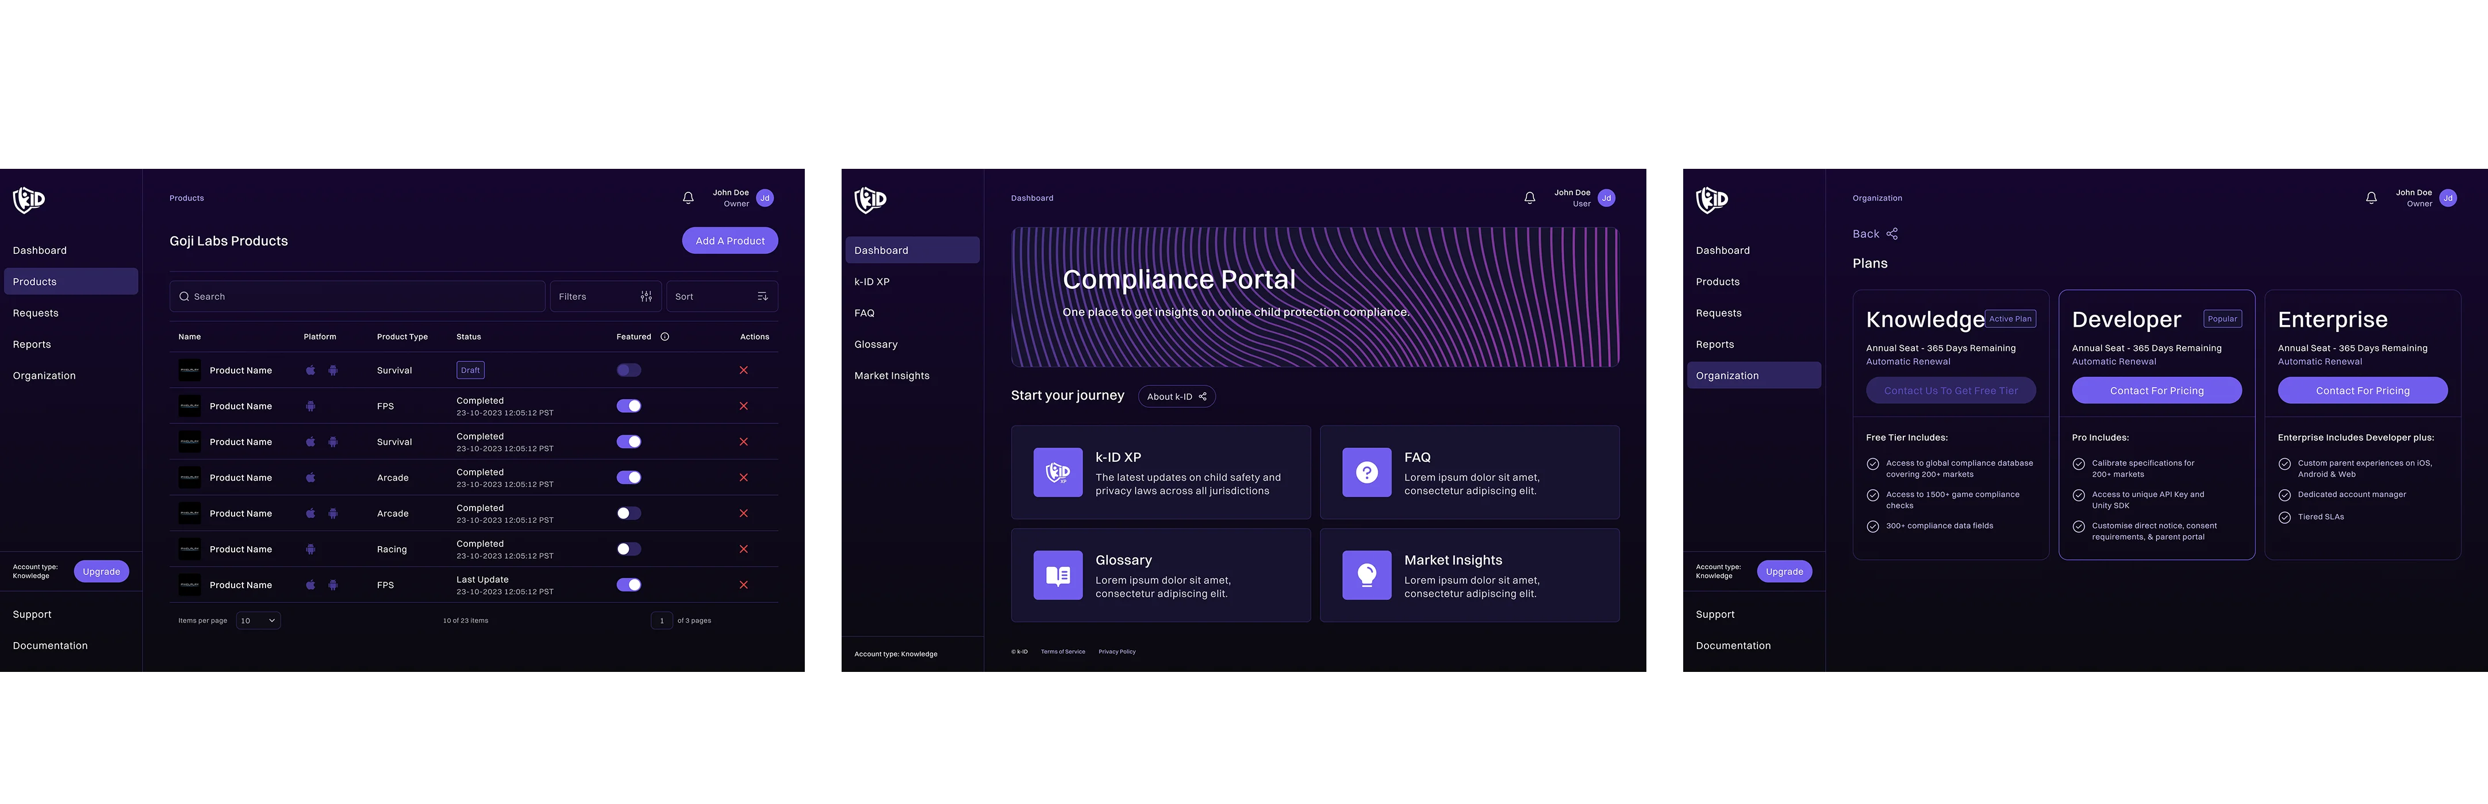Click the product Search field
2488x804 pixels.
[x=358, y=296]
